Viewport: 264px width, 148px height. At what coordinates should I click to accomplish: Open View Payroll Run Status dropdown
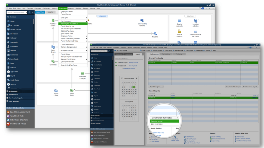[x=177, y=118]
